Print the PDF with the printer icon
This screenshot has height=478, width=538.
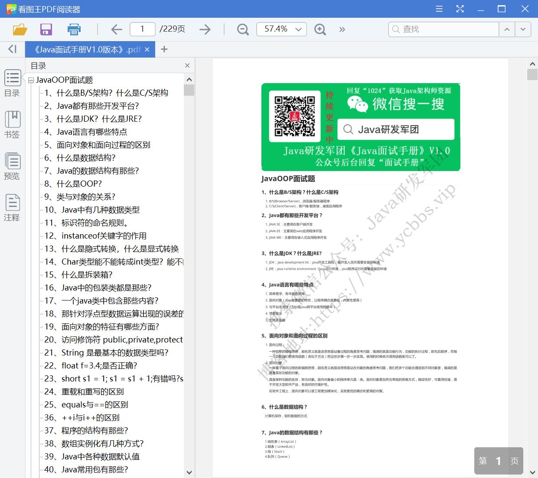coord(74,29)
